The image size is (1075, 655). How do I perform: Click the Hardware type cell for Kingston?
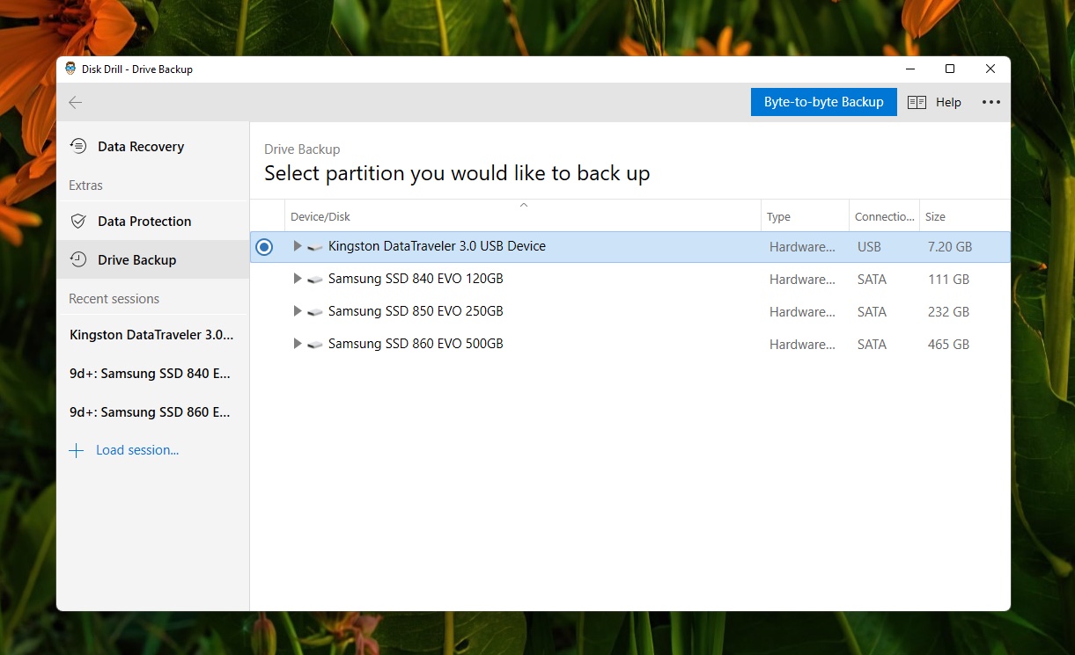tap(803, 247)
